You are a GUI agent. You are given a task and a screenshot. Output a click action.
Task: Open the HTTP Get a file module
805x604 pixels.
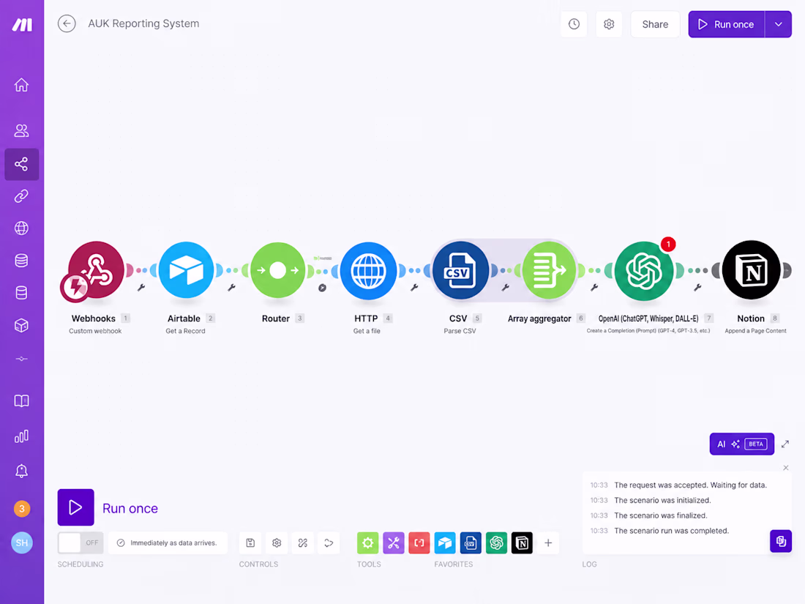pyautogui.click(x=369, y=271)
